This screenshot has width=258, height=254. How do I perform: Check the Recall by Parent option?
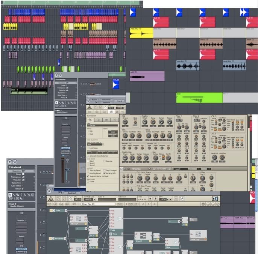point(88,173)
